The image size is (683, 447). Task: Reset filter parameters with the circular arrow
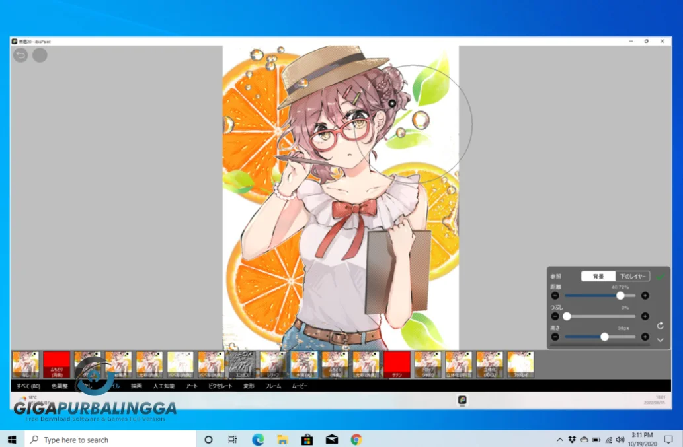(661, 326)
